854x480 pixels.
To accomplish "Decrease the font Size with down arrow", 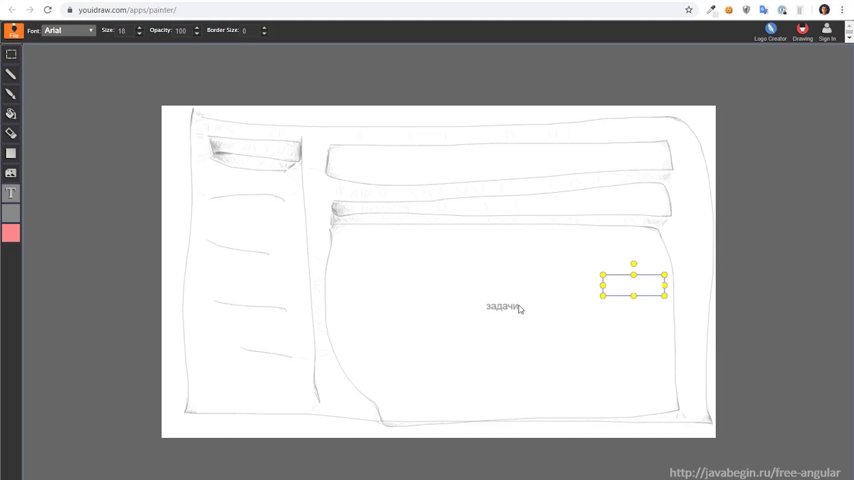I will click(x=139, y=33).
